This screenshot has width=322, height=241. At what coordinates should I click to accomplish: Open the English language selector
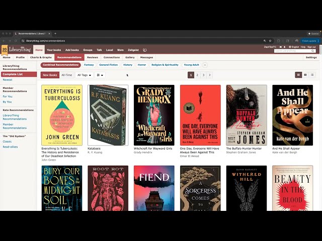coord(294,47)
